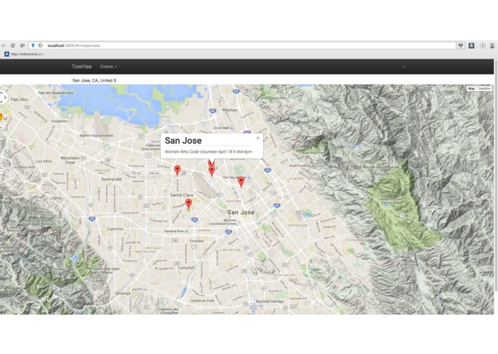
Task: Select the red marker under the info window tail
Action: pos(211,171)
